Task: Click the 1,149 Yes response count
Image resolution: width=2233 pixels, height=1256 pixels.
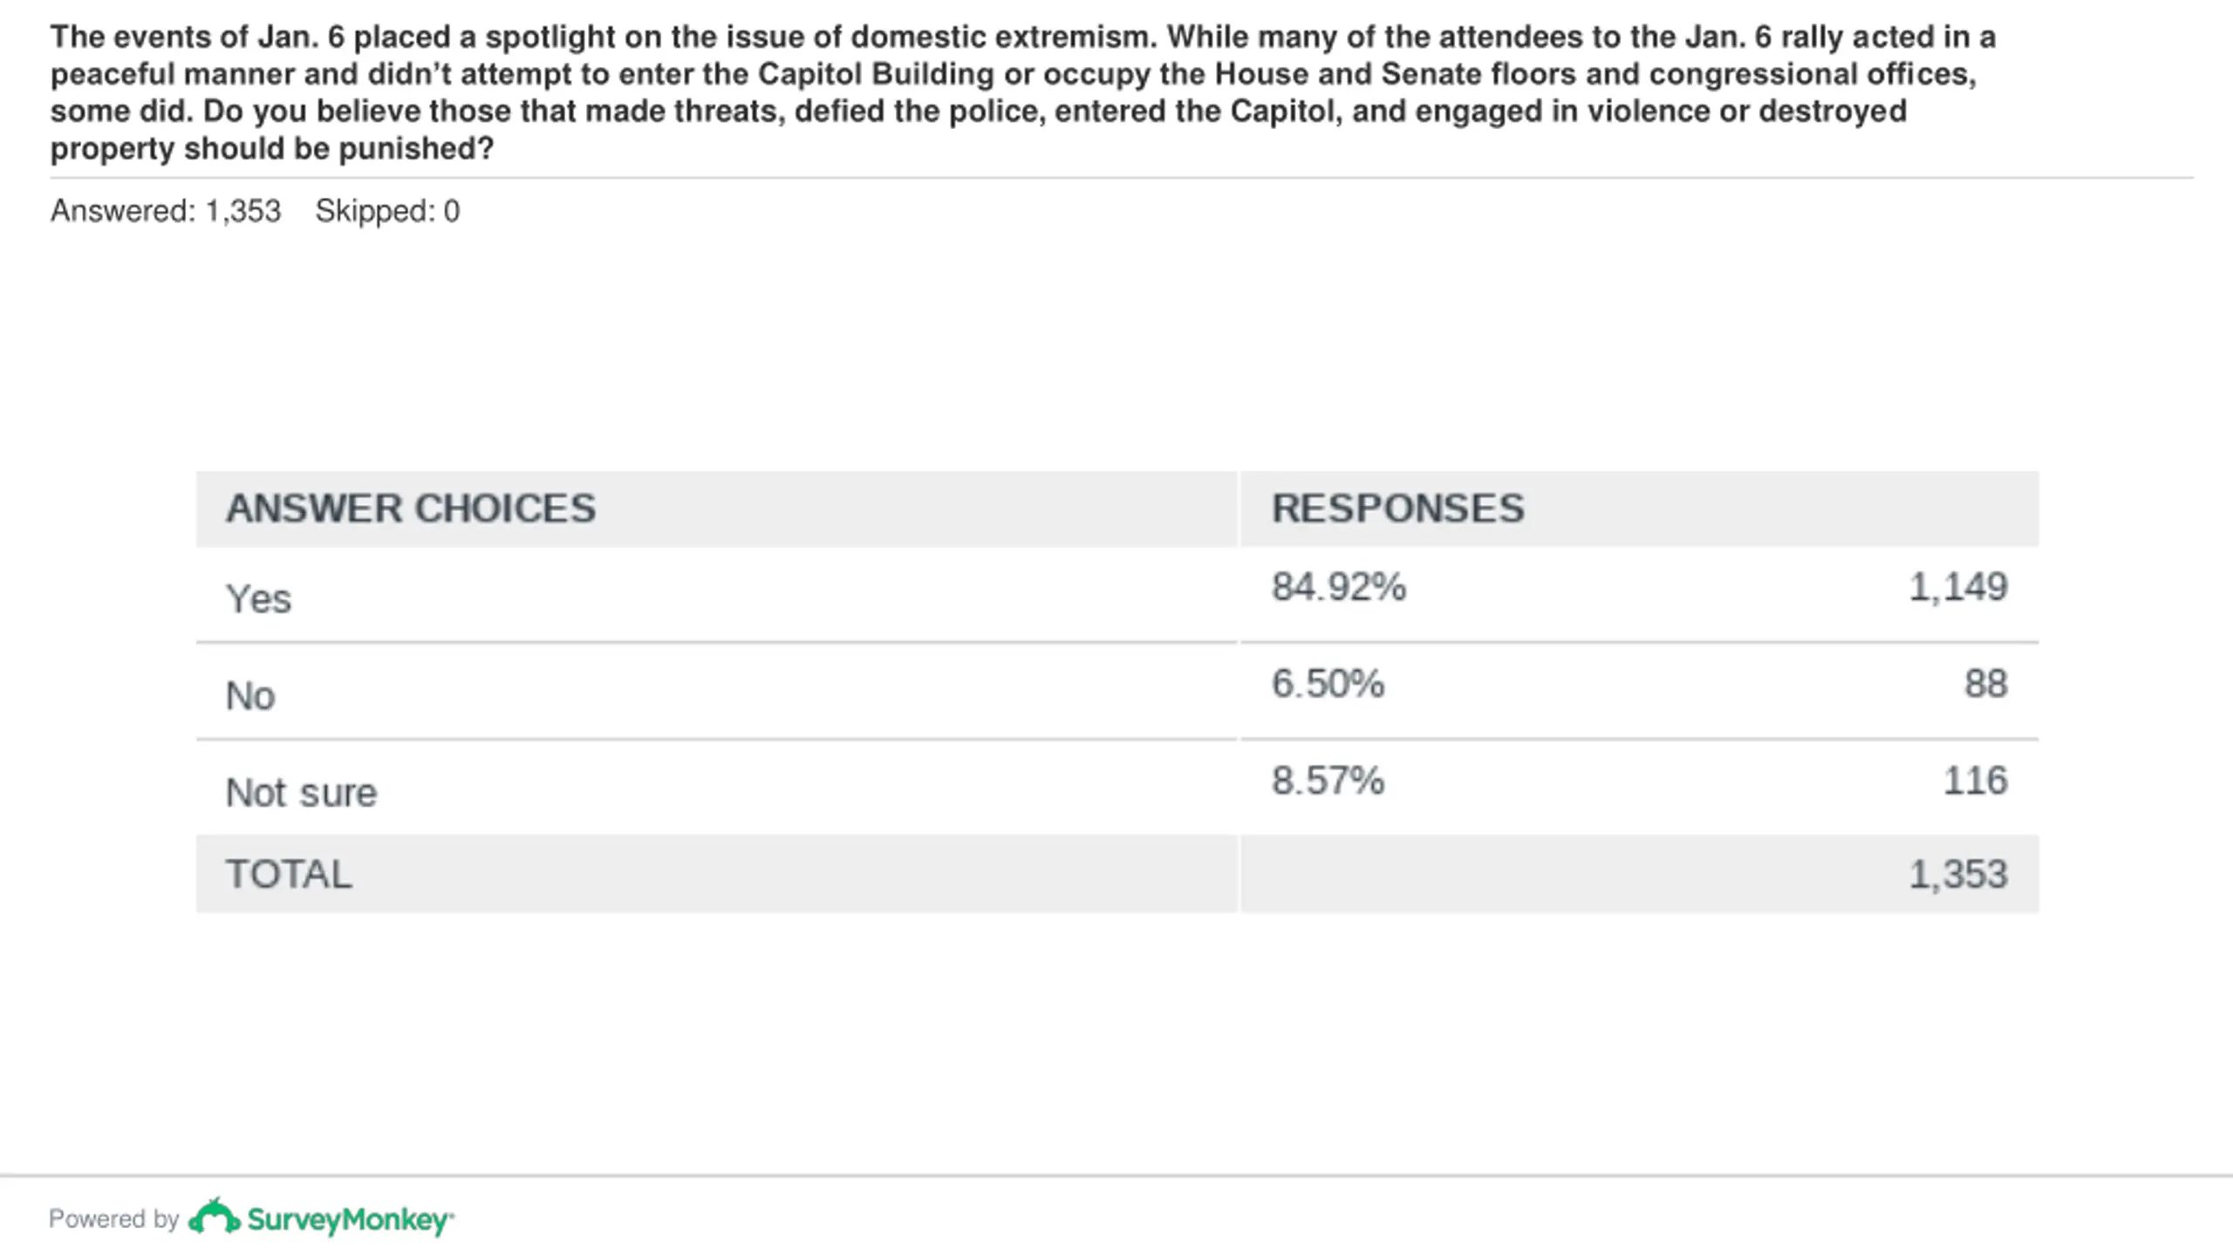Action: (1958, 587)
